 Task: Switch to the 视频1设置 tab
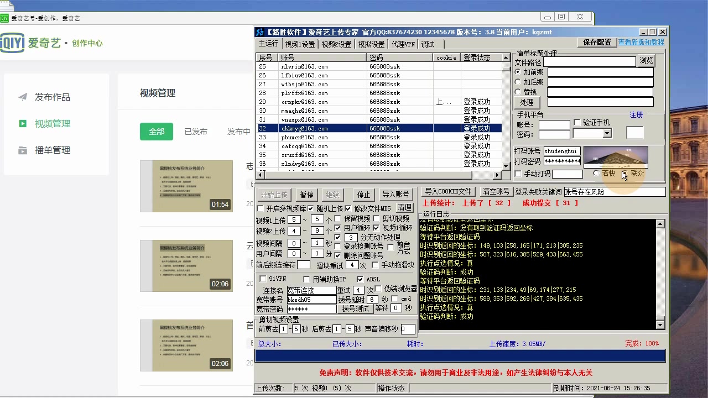[300, 44]
